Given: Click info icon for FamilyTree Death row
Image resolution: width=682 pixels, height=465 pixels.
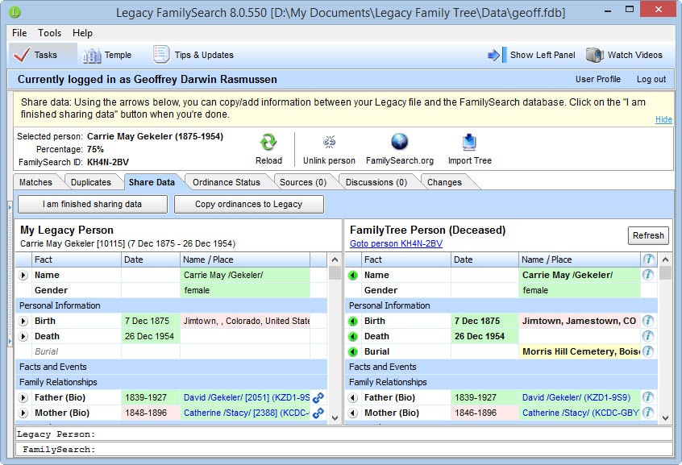Looking at the screenshot, I should [x=648, y=336].
